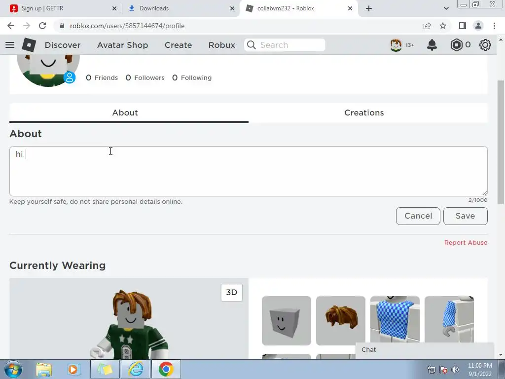Go back with the browser back arrow
This screenshot has width=505, height=379.
11,26
